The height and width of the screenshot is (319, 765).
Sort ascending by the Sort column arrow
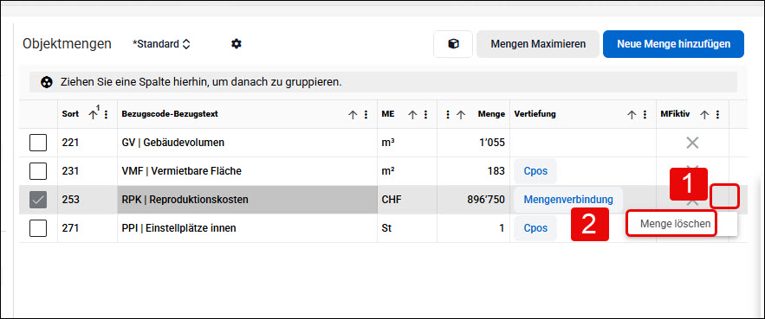tap(94, 114)
